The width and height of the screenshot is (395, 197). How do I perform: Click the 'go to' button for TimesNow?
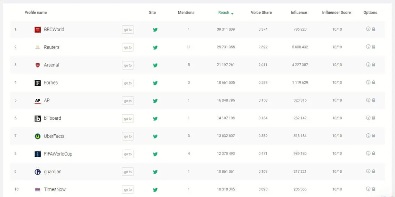pos(128,189)
